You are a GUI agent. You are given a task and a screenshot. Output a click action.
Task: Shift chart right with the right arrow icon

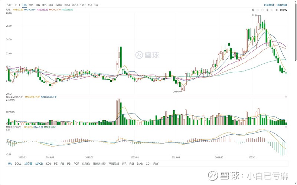click(272, 10)
